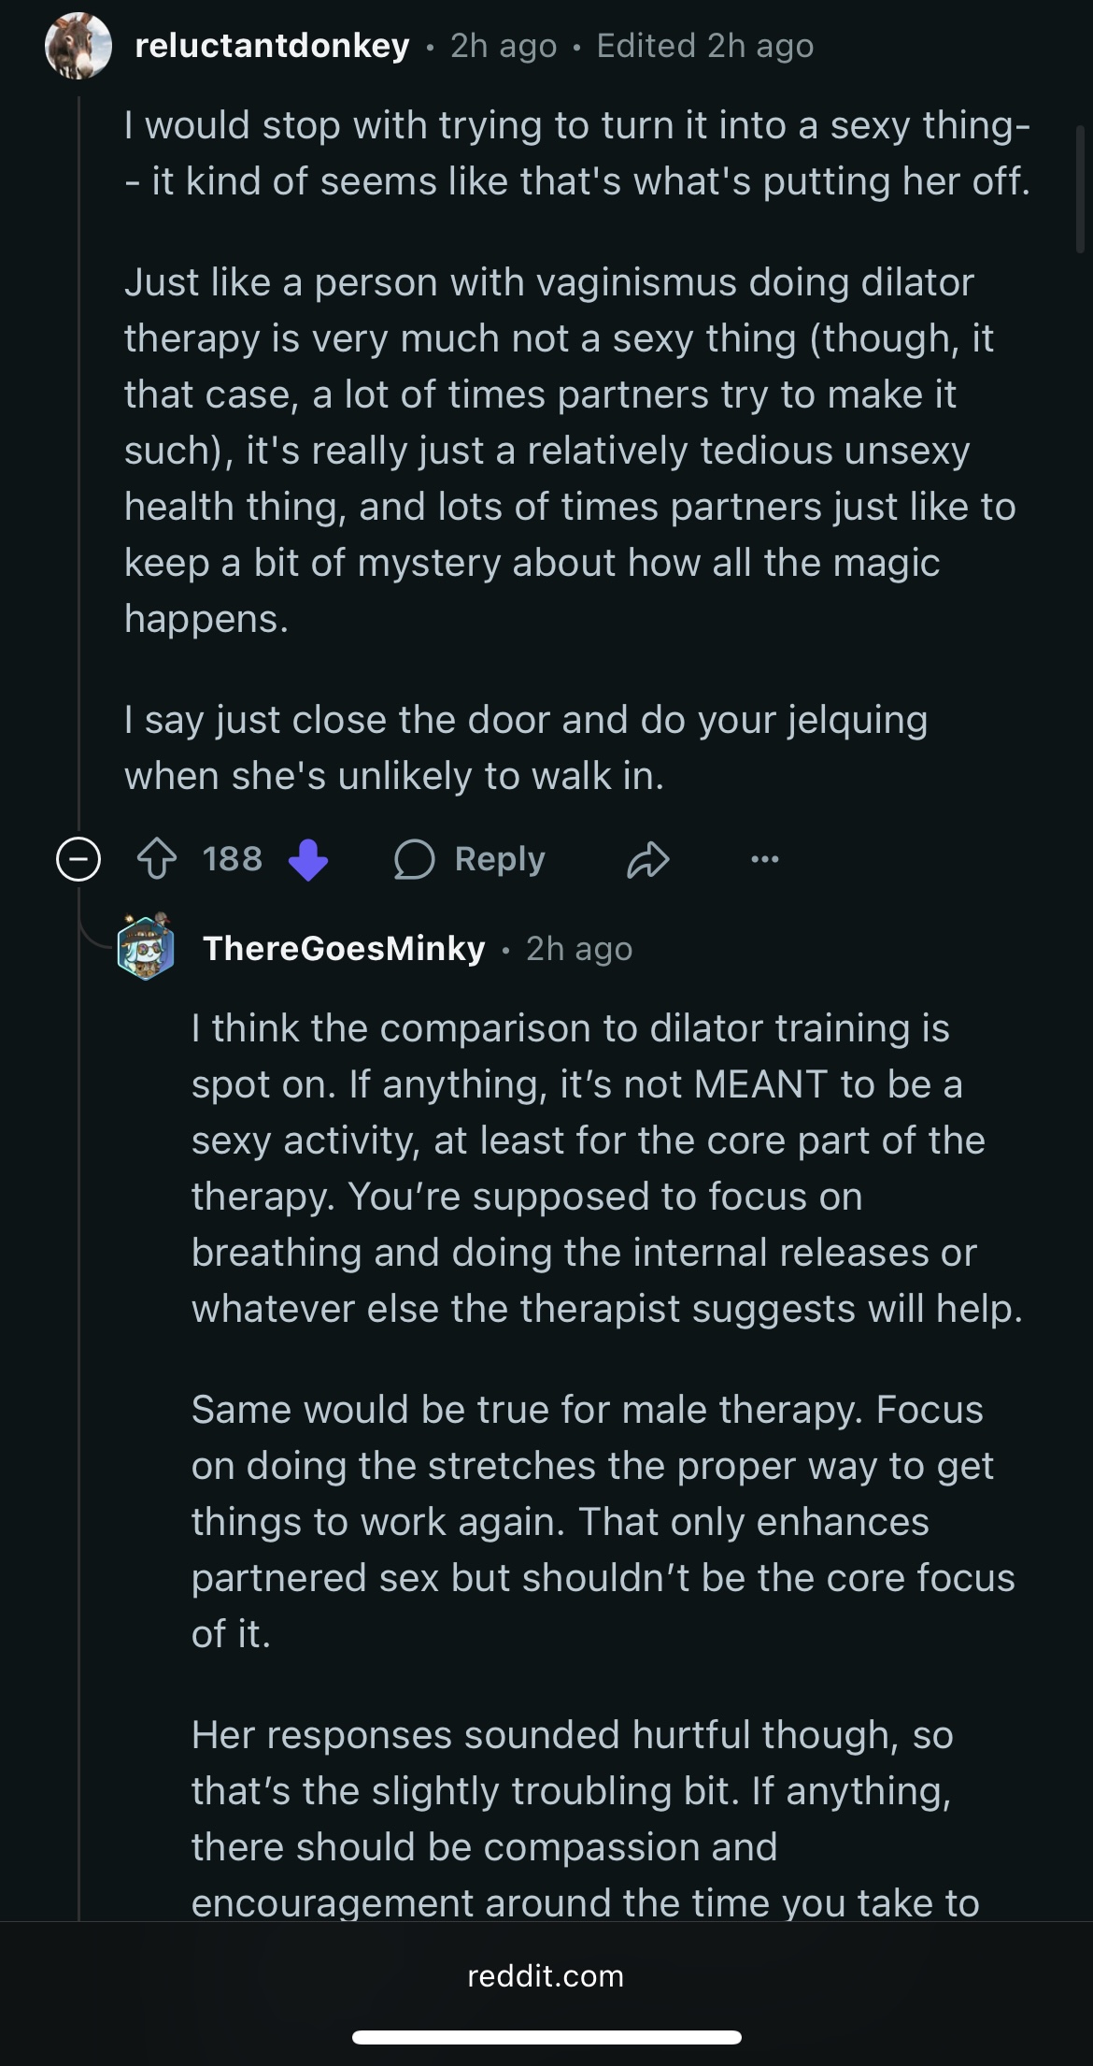Open ThereGoesMinky's avatar image
The image size is (1093, 2066).
pyautogui.click(x=146, y=947)
